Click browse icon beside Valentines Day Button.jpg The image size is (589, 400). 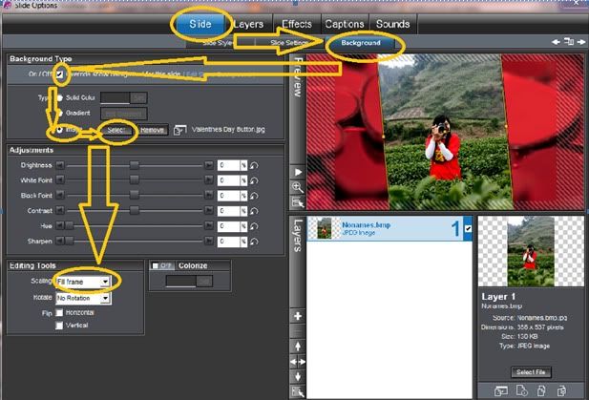point(179,130)
